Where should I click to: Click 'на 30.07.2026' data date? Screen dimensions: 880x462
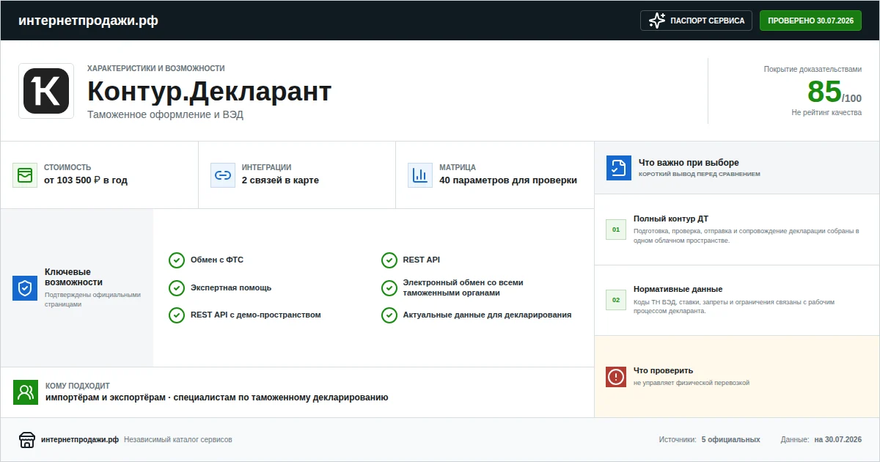tap(838, 440)
